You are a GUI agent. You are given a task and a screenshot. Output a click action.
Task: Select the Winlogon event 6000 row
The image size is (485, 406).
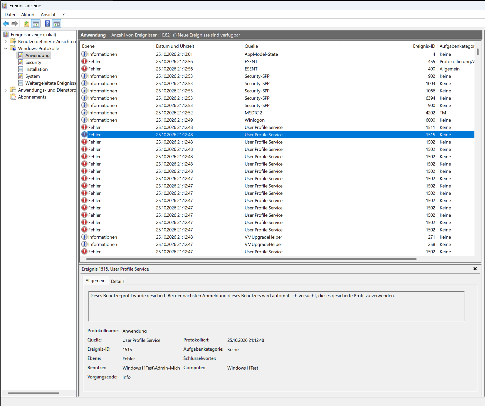click(x=277, y=120)
